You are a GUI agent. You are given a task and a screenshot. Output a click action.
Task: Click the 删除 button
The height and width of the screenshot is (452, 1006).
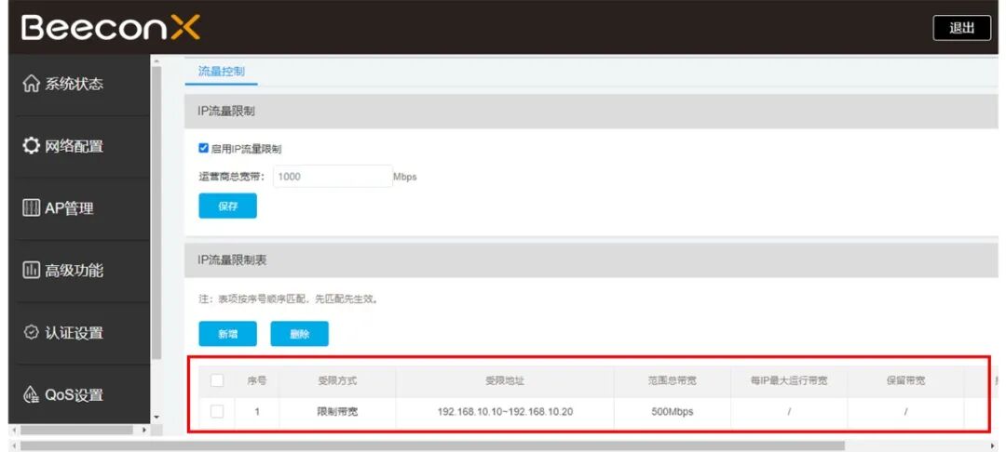tap(300, 334)
